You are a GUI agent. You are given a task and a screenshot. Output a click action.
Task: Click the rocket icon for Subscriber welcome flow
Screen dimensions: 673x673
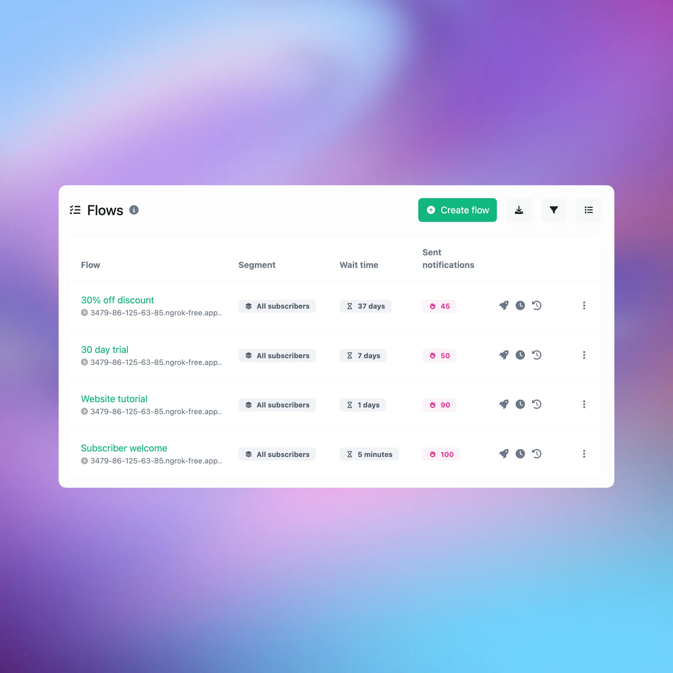tap(504, 454)
